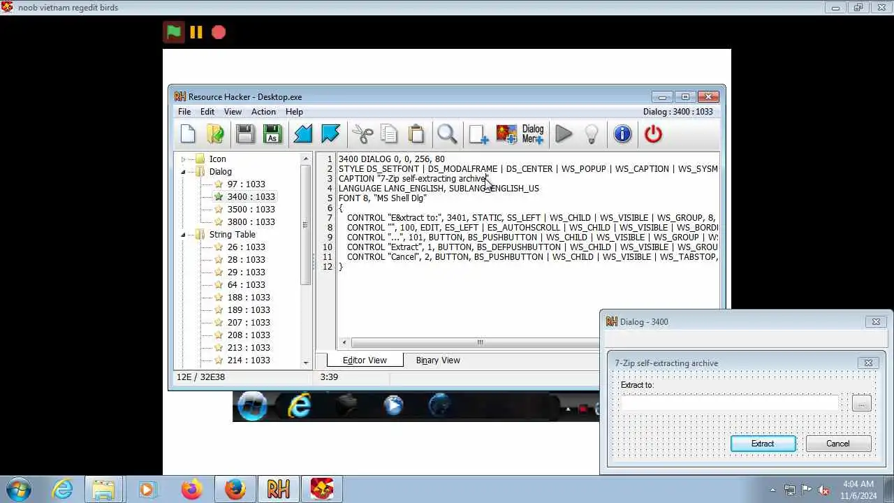This screenshot has width=894, height=503.
Task: Click the browse "..." button
Action: 861,403
